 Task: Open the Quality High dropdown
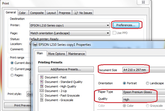[144, 99]
